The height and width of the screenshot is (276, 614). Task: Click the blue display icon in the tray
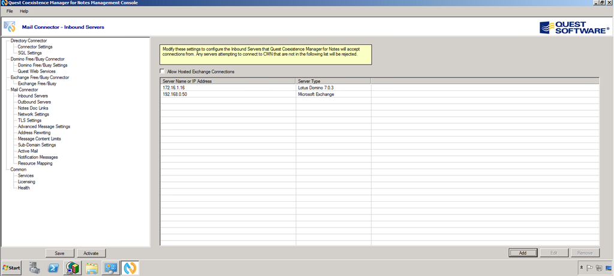point(608,268)
